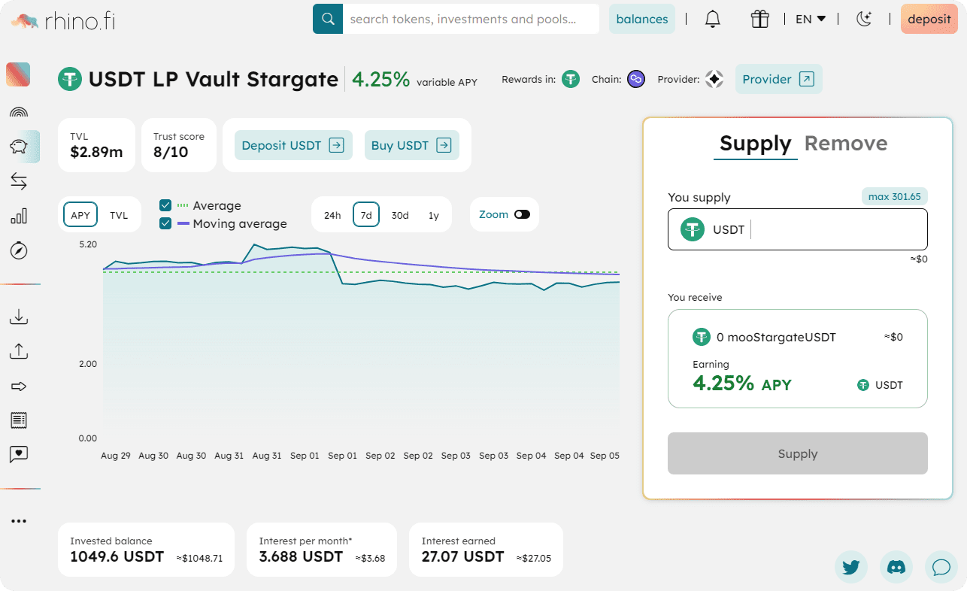Viewport: 967px width, 591px height.
Task: Click the grey Supply submit button
Action: pyautogui.click(x=798, y=453)
